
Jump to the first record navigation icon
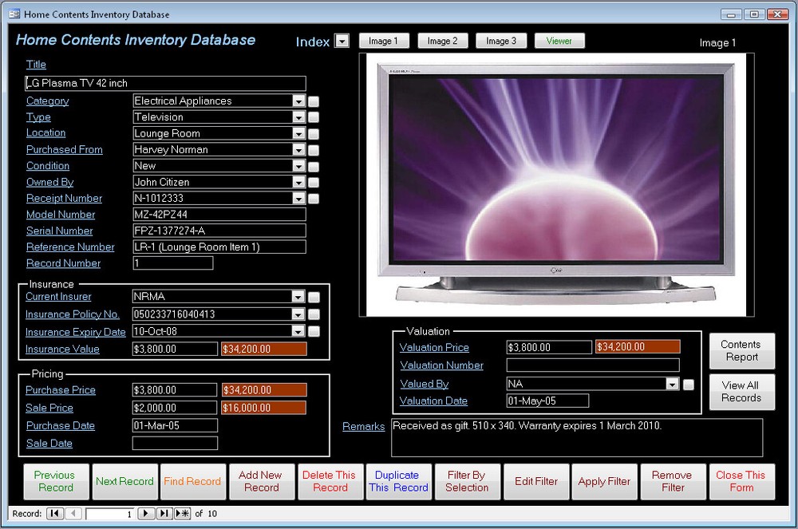point(53,514)
